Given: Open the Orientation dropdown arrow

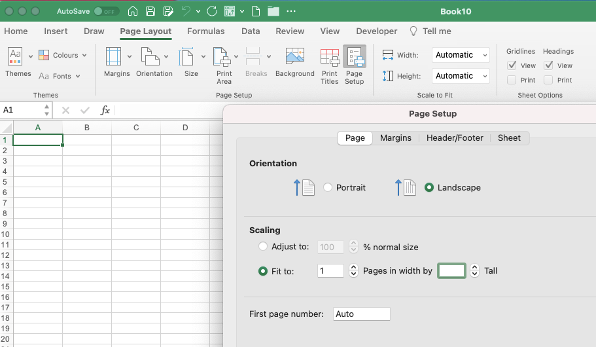Looking at the screenshot, I should (x=166, y=56).
